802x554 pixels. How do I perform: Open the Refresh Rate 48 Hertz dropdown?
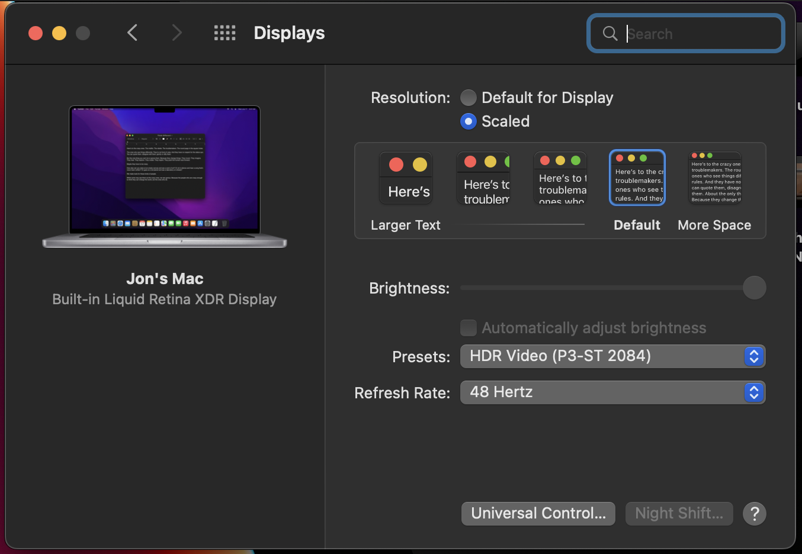tap(612, 392)
